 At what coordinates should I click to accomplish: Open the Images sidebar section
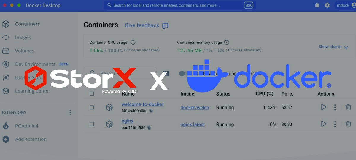coord(23,38)
